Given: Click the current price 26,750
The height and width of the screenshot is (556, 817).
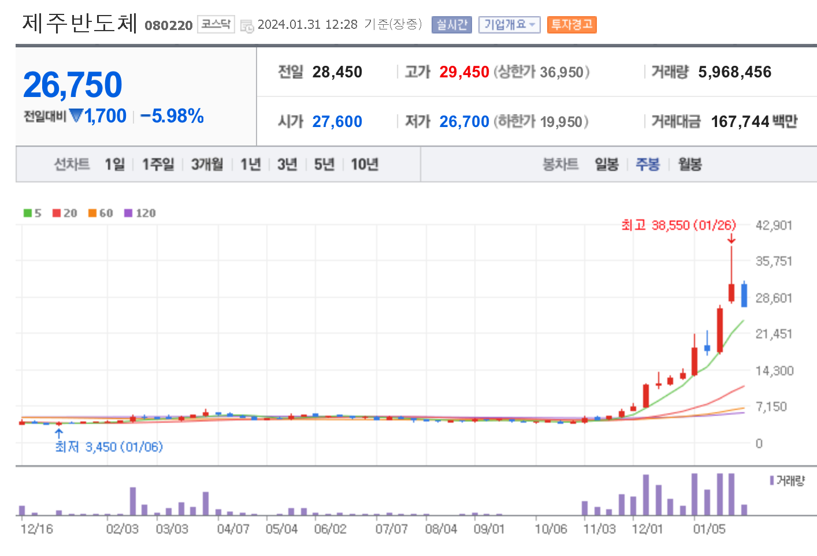Looking at the screenshot, I should [x=73, y=85].
